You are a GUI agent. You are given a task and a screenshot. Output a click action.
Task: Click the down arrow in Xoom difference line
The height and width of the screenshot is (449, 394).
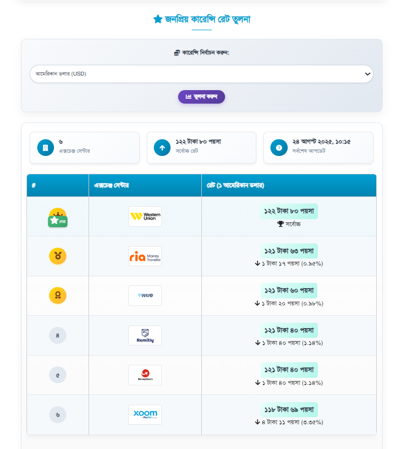pyautogui.click(x=257, y=422)
